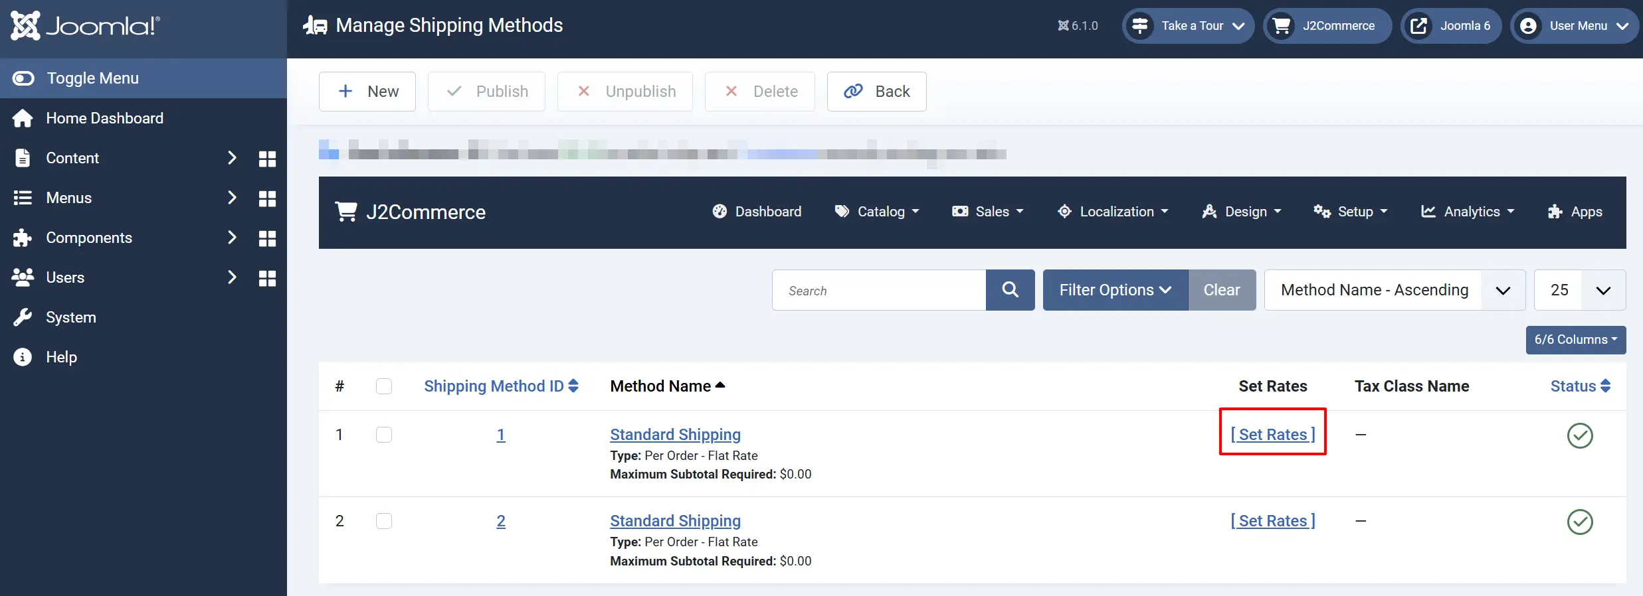This screenshot has width=1643, height=596.
Task: Open Standard Shipping method with ID 1
Action: [676, 435]
